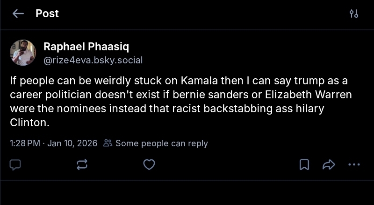
Task: Open the three-dot more options menu
Action: [x=354, y=164]
